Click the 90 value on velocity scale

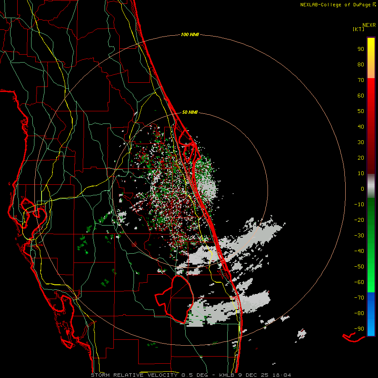pos(361,49)
